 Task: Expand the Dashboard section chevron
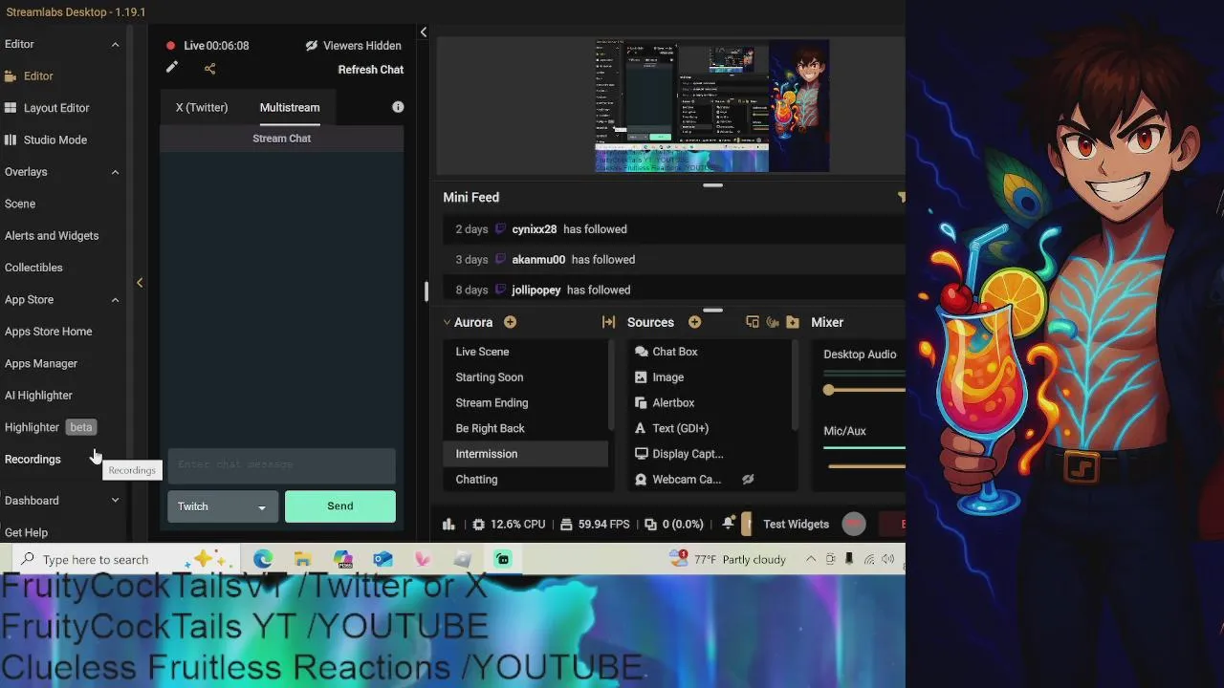tap(115, 501)
